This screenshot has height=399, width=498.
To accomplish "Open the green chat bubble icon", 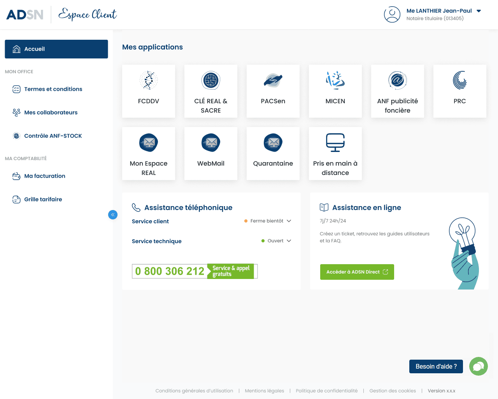I will click(x=479, y=366).
